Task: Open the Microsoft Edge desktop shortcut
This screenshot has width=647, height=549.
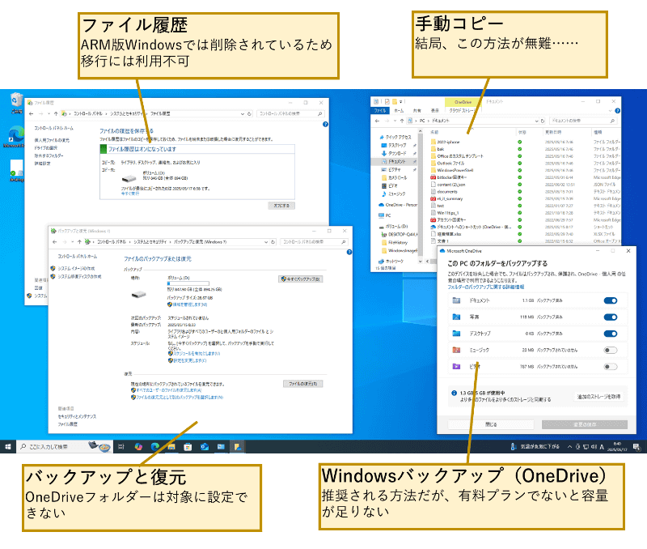Action: coord(15,137)
